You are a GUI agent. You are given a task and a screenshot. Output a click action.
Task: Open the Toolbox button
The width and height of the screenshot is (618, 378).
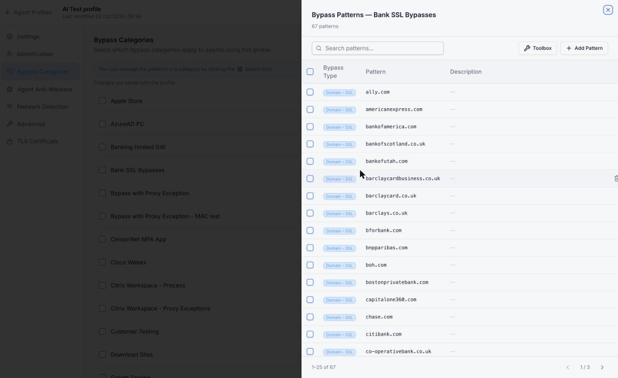point(537,48)
